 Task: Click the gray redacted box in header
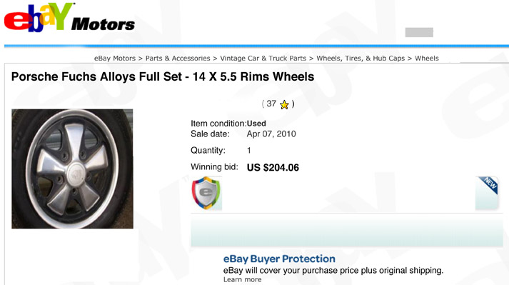click(419, 32)
